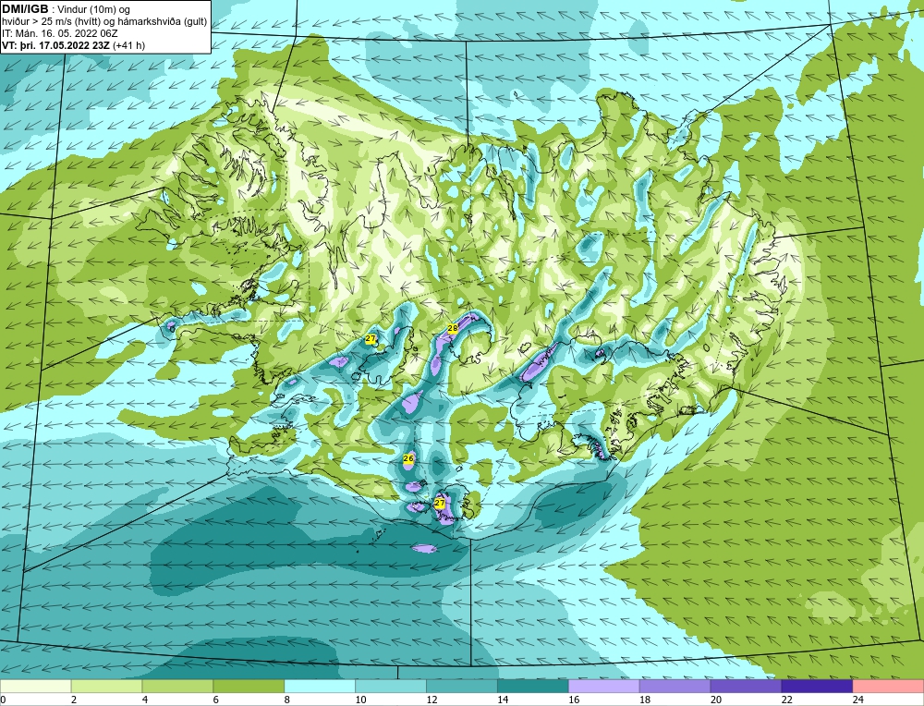Click the "(+41 h)" forecast lead time

point(129,45)
